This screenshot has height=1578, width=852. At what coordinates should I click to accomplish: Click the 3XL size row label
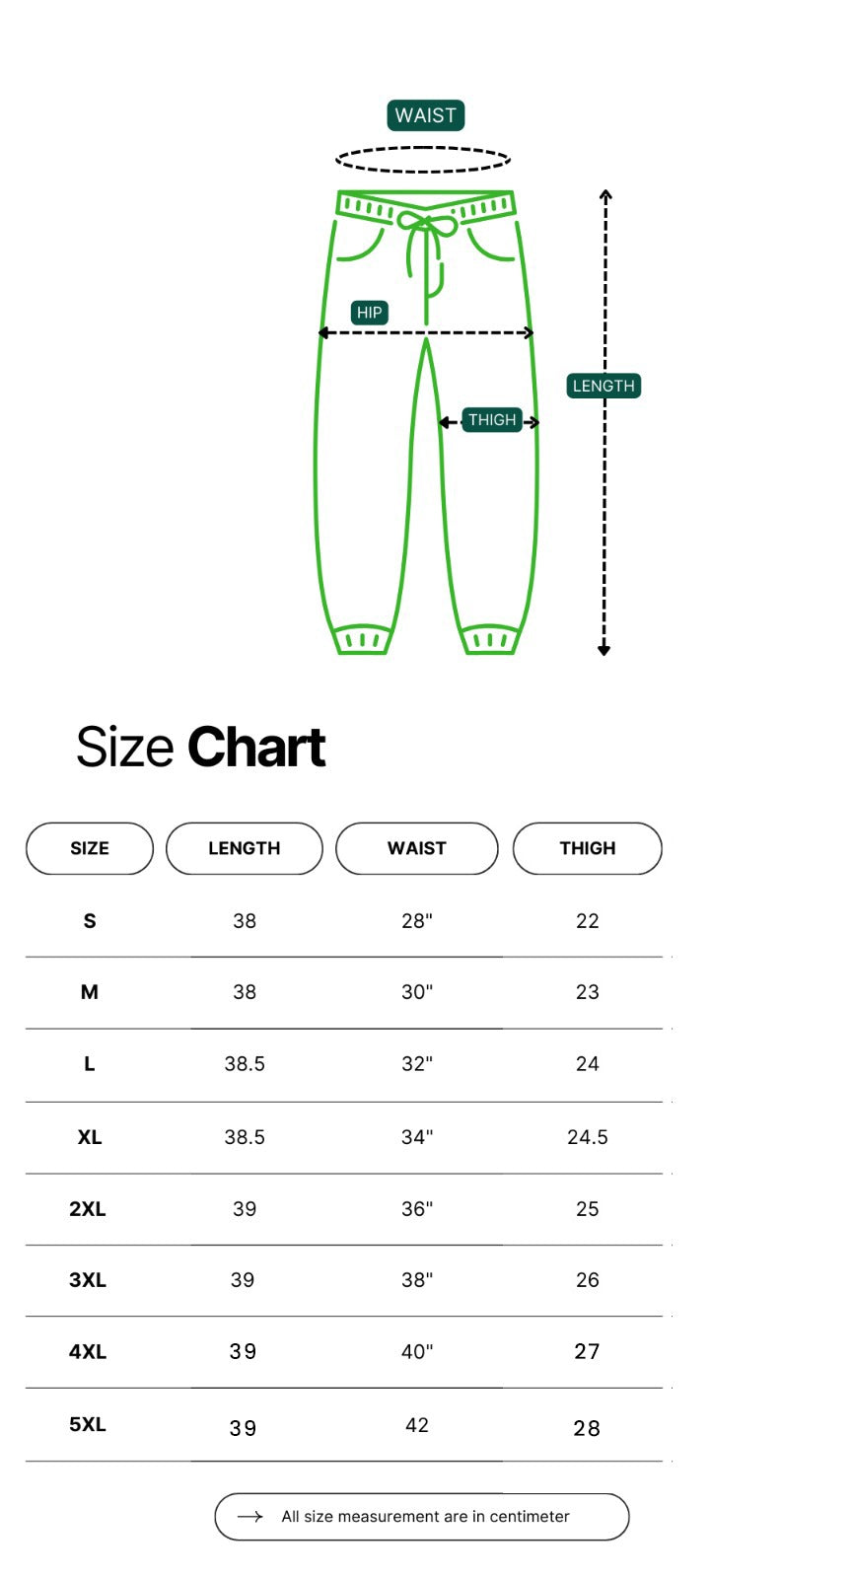(88, 1280)
